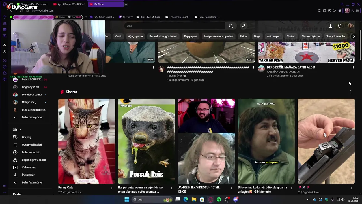Bookmark the page with the heart icon
Screen dimensions: 362x204
pyautogui.click(x=340, y=11)
